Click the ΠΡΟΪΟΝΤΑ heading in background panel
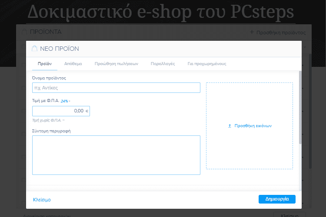Image resolution: width=326 pixels, height=217 pixels. point(46,32)
